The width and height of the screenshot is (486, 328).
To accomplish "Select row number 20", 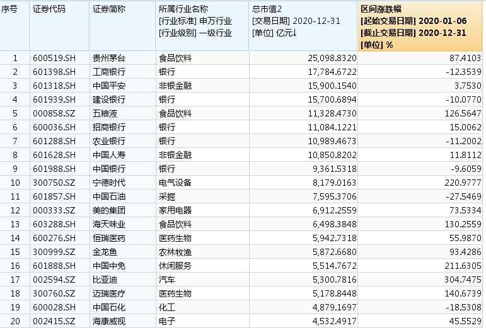I will coord(15,321).
